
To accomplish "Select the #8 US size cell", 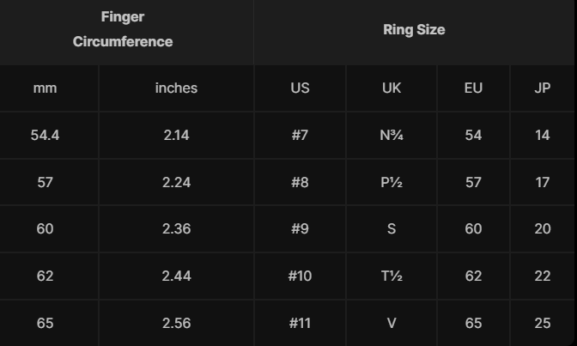I will [x=300, y=182].
